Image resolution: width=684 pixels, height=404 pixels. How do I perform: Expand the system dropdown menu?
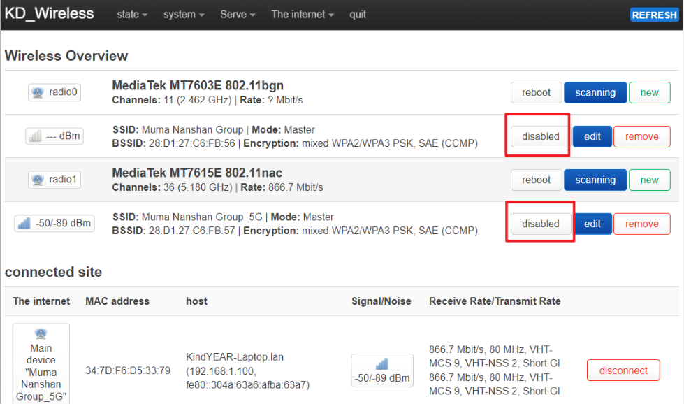click(184, 15)
